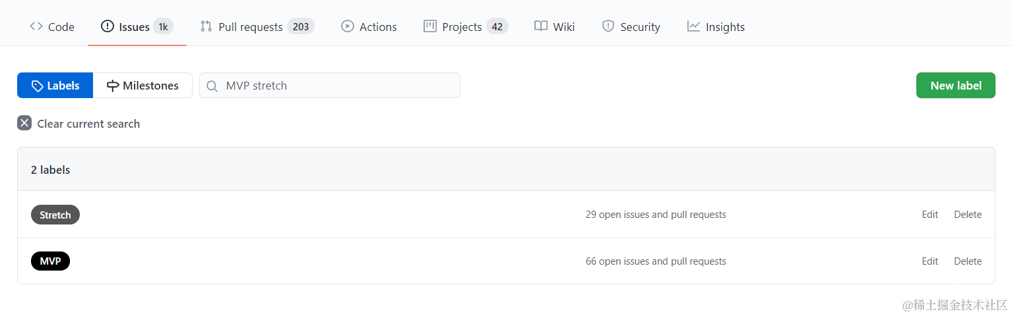This screenshot has width=1012, height=316.
Task: Click the Pull requests branch icon
Action: point(206,26)
